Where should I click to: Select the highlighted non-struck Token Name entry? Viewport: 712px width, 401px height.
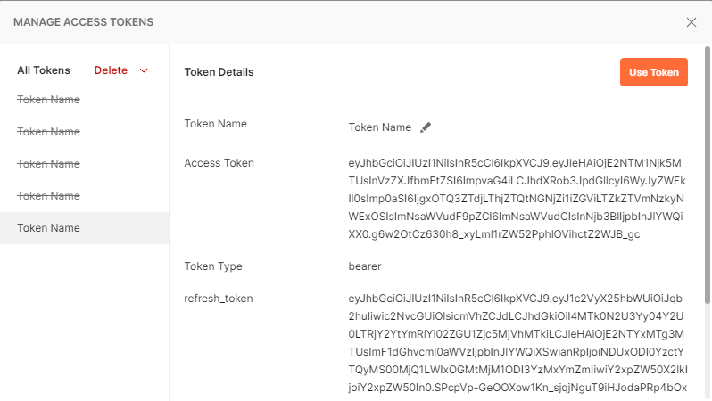[x=85, y=228]
